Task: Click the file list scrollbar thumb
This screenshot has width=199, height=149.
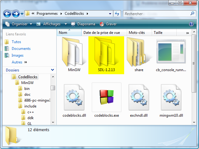Action: [194, 63]
